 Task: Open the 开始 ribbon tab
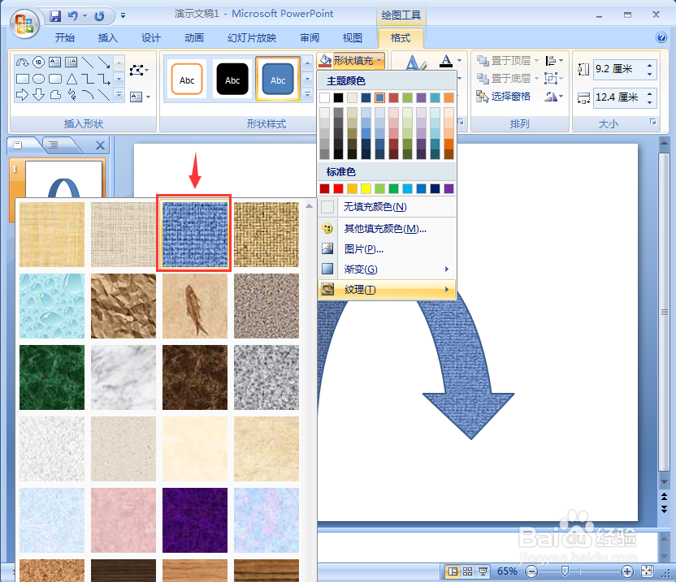(65, 38)
